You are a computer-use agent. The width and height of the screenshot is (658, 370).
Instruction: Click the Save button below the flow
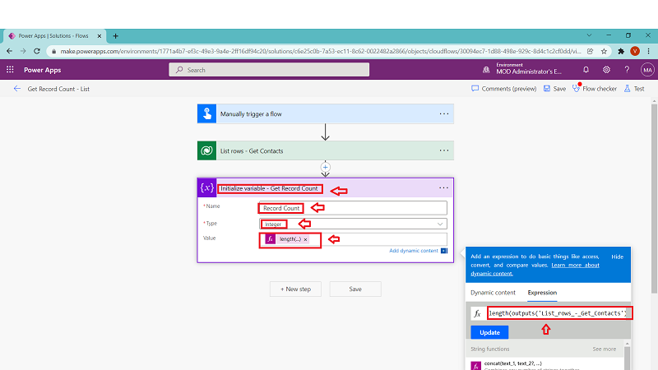(355, 289)
